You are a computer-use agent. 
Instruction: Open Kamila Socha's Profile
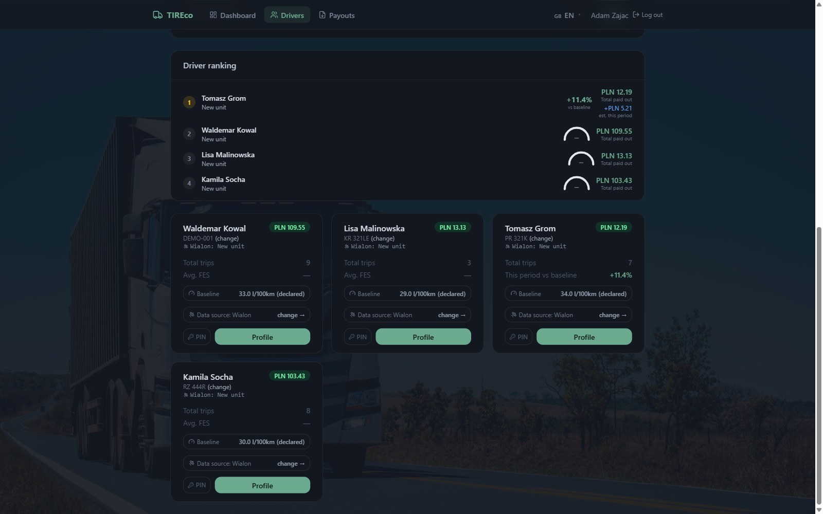(x=262, y=485)
